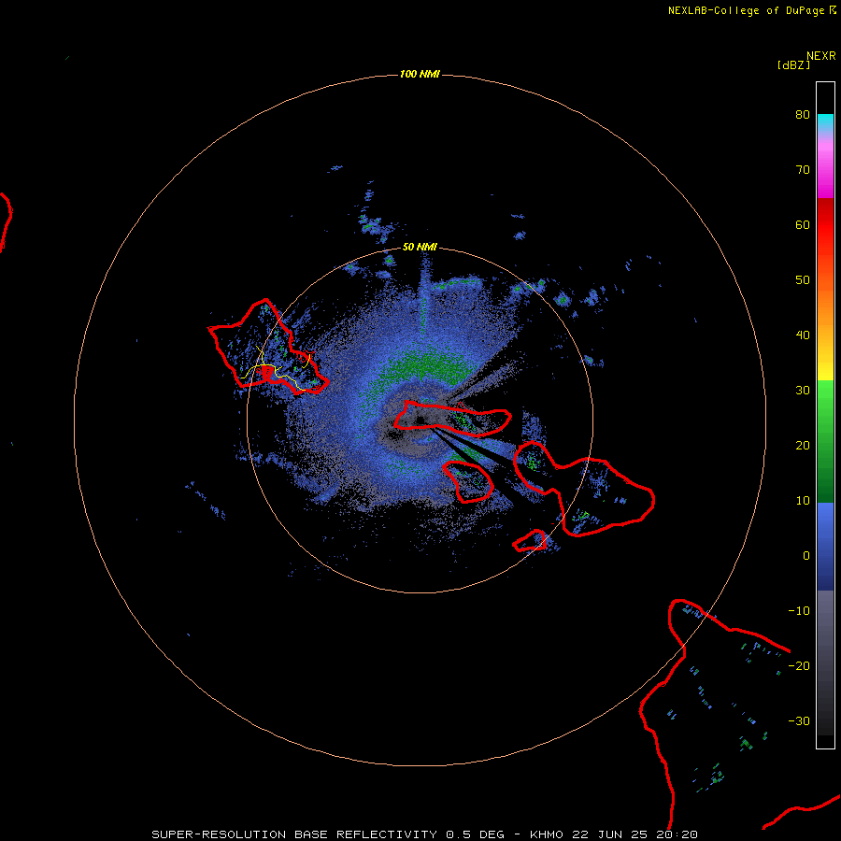Click the [dBZ] units label
Image resolution: width=841 pixels, height=841 pixels.
point(793,65)
